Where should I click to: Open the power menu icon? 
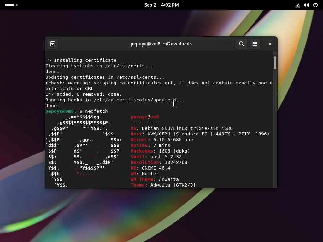pyautogui.click(x=315, y=5)
